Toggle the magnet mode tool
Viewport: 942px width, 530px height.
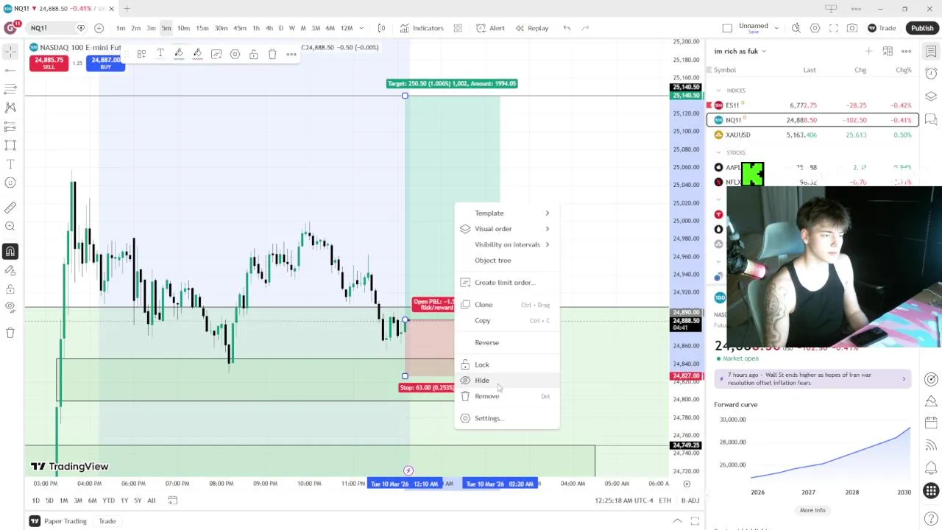tap(10, 252)
